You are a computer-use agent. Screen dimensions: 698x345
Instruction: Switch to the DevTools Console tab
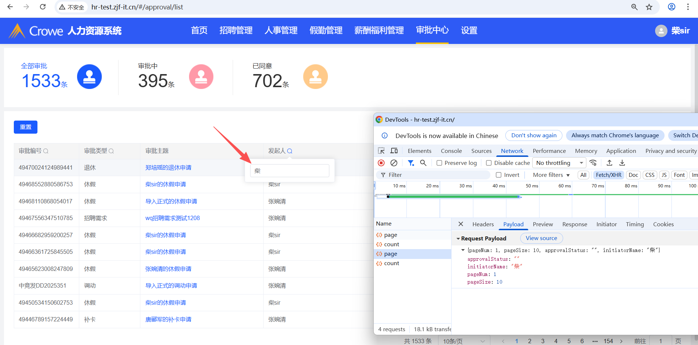pyautogui.click(x=451, y=151)
